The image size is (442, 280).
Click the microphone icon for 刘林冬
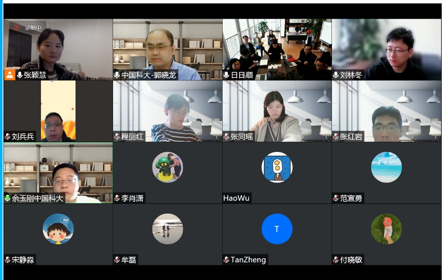point(336,75)
